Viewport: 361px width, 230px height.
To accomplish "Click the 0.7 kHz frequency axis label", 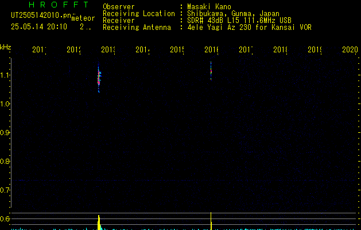I will [x=5, y=190].
